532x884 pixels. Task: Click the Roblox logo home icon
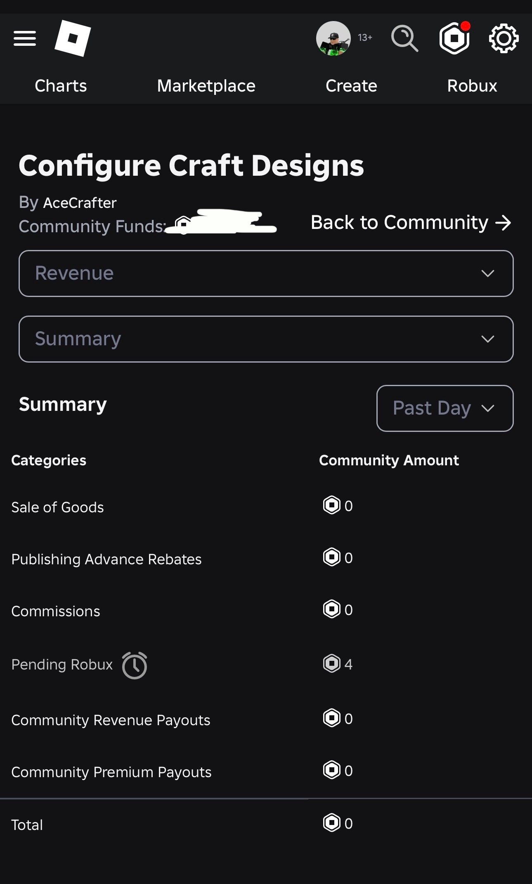click(73, 38)
